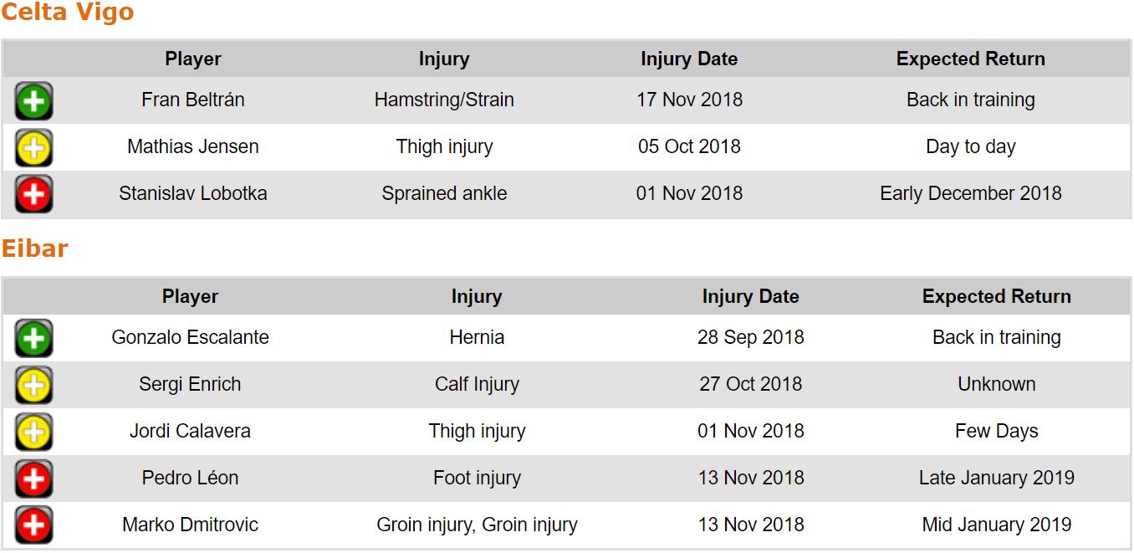
Task: Click Injury Date header in Eibar table
Action: (x=750, y=297)
